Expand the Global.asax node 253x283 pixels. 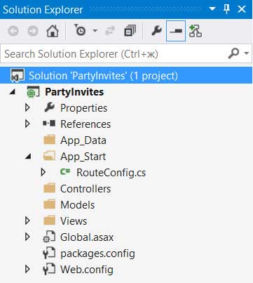click(x=27, y=237)
